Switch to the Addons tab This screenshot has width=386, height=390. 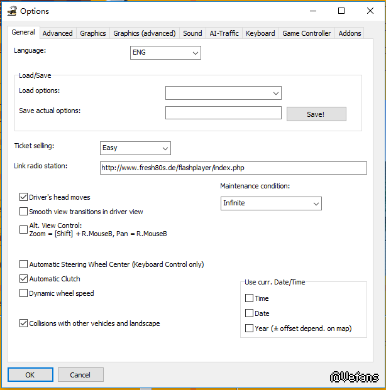350,33
